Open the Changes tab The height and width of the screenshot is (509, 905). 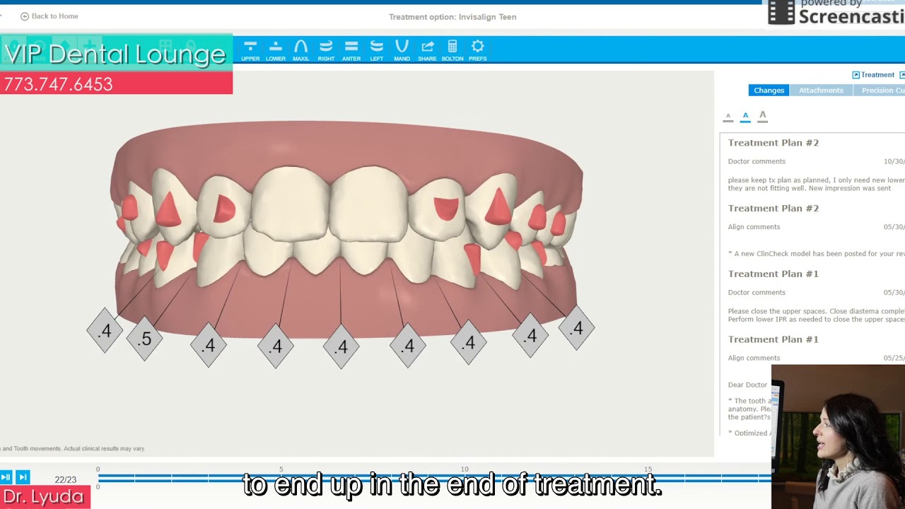pos(769,90)
